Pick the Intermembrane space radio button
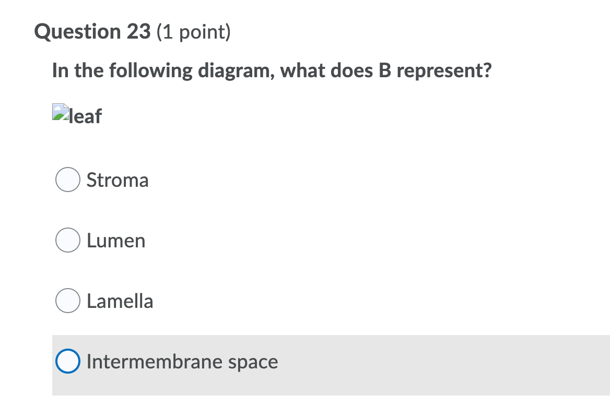The image size is (610, 406). (x=68, y=362)
